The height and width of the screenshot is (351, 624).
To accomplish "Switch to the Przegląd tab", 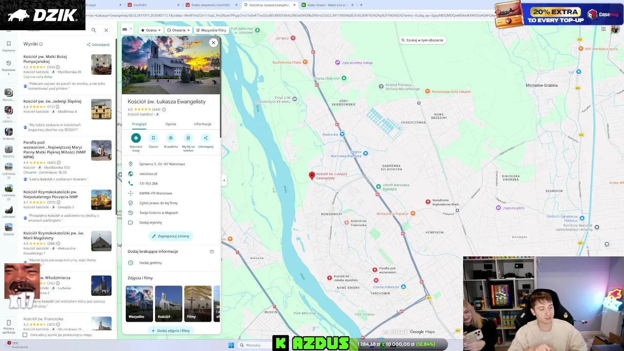I will [x=139, y=124].
